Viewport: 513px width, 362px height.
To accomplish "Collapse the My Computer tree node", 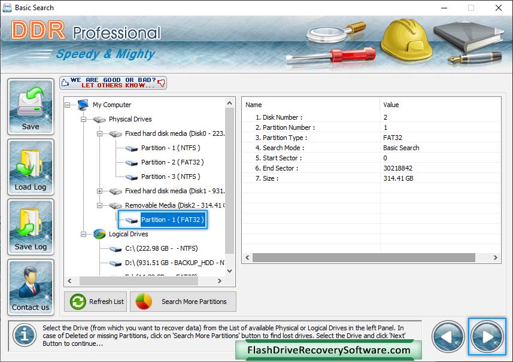I will [68, 105].
